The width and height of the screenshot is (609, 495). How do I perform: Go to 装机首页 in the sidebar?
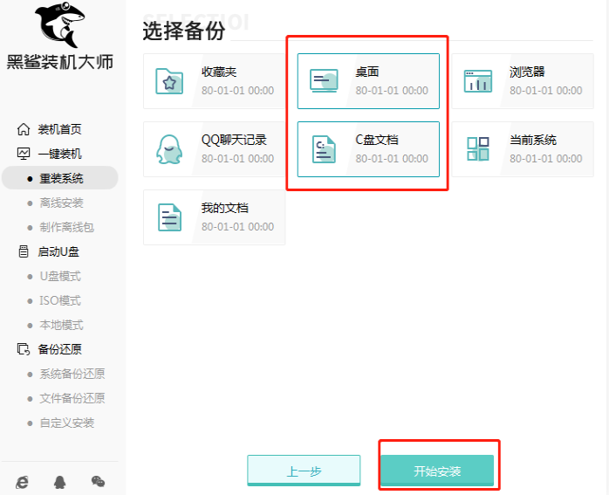[59, 129]
